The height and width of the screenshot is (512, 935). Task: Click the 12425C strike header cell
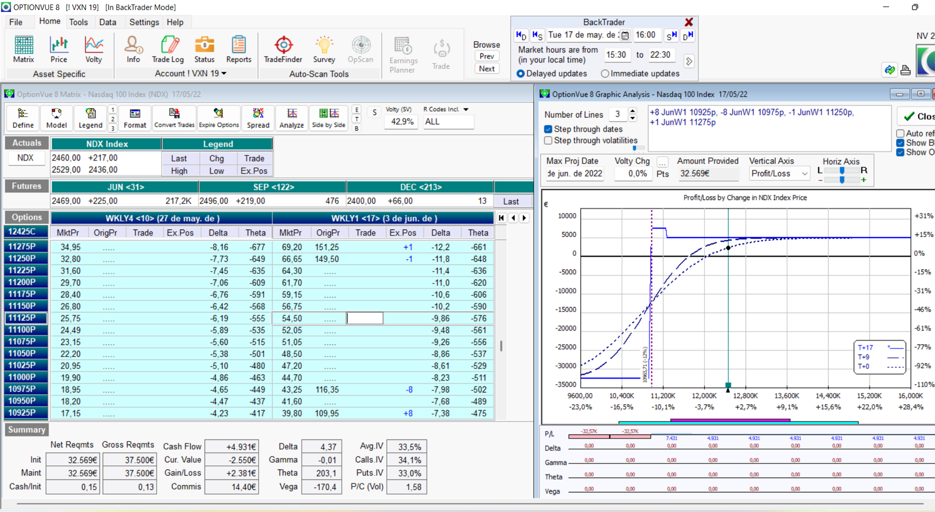click(26, 232)
